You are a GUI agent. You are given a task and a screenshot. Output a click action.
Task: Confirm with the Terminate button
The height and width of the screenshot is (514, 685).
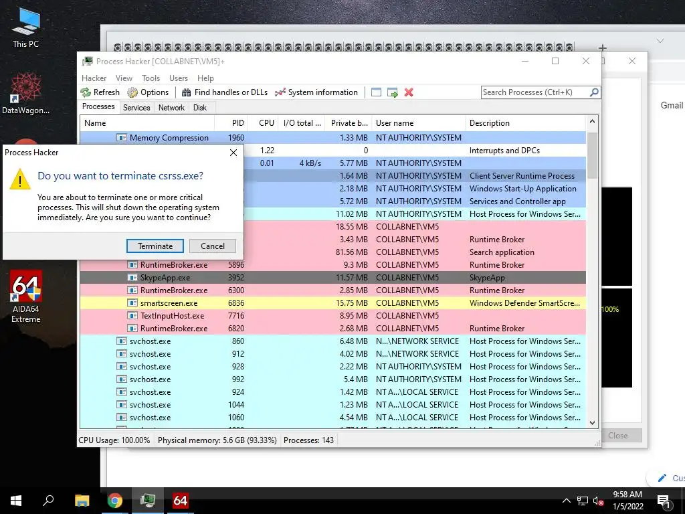[x=155, y=246]
